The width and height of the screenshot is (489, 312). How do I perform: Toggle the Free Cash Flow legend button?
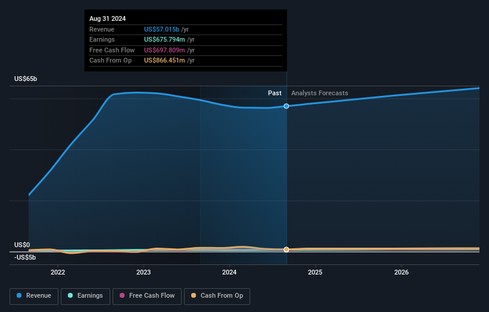(147, 296)
